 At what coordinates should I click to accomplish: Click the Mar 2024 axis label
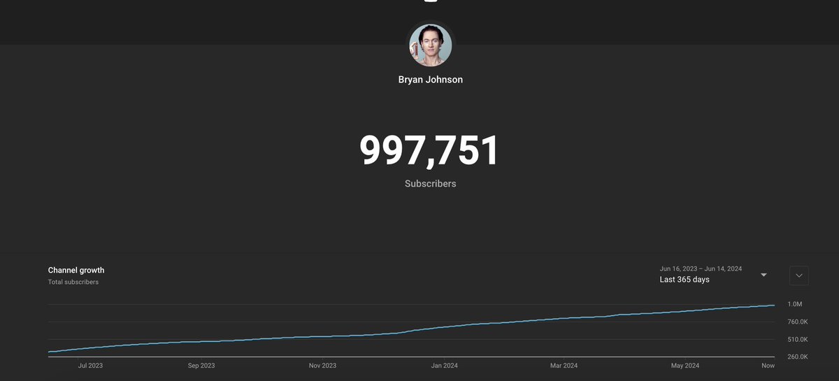pyautogui.click(x=564, y=366)
